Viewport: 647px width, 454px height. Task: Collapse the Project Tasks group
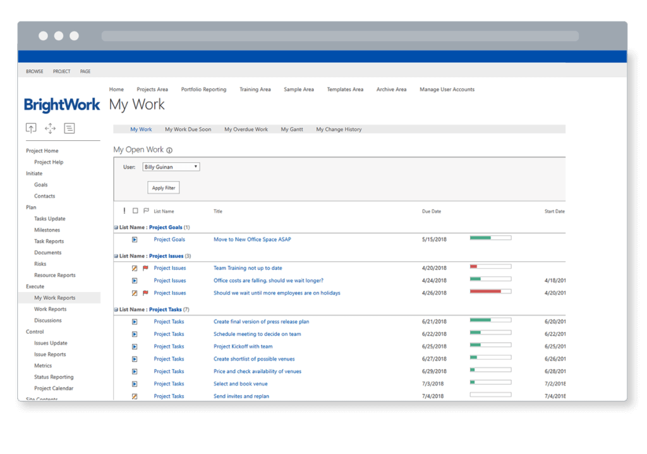point(116,309)
